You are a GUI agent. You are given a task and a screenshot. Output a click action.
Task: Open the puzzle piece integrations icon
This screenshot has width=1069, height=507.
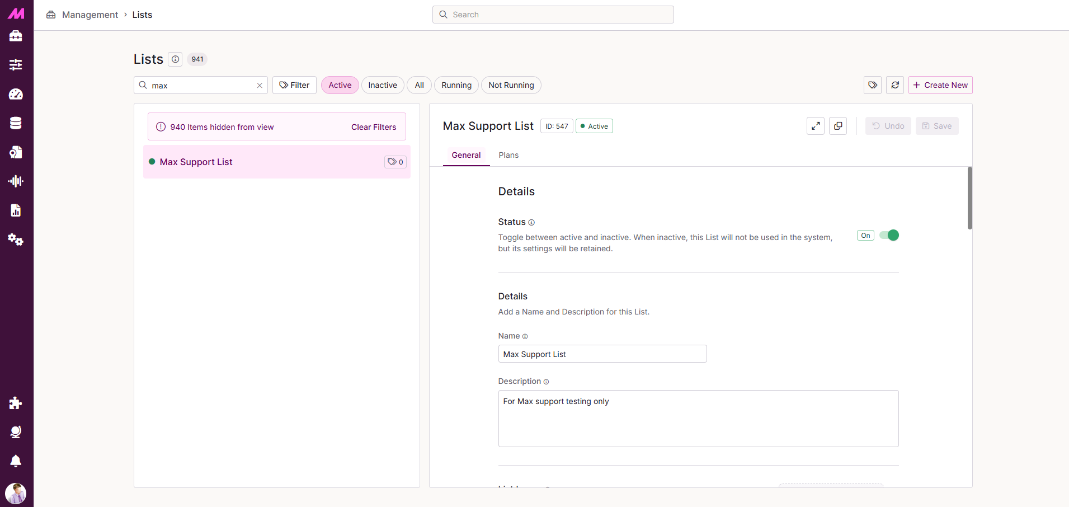(x=16, y=403)
